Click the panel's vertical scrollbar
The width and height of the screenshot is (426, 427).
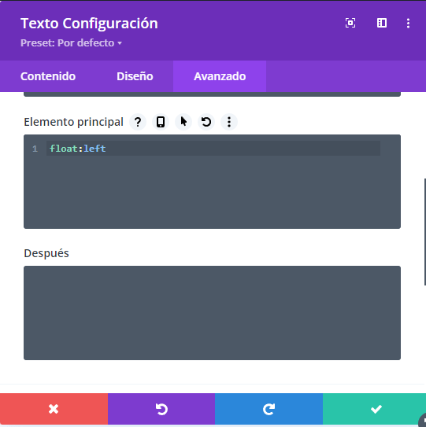(x=425, y=232)
